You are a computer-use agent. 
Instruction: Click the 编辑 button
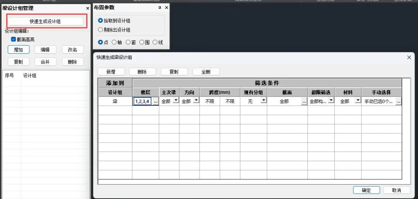point(45,49)
